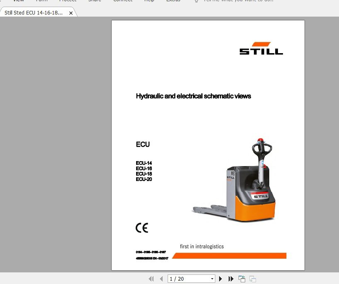Click the 'Hydraulic and electrical schematic views' heading
339x284 pixels.
(193, 96)
